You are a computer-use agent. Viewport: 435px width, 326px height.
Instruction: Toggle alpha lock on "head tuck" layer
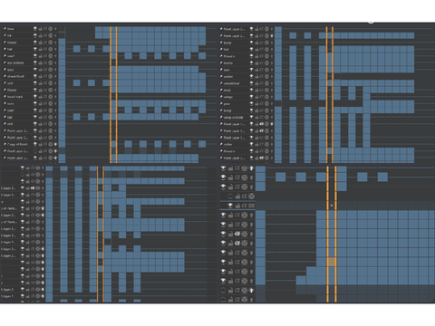coord(51,97)
